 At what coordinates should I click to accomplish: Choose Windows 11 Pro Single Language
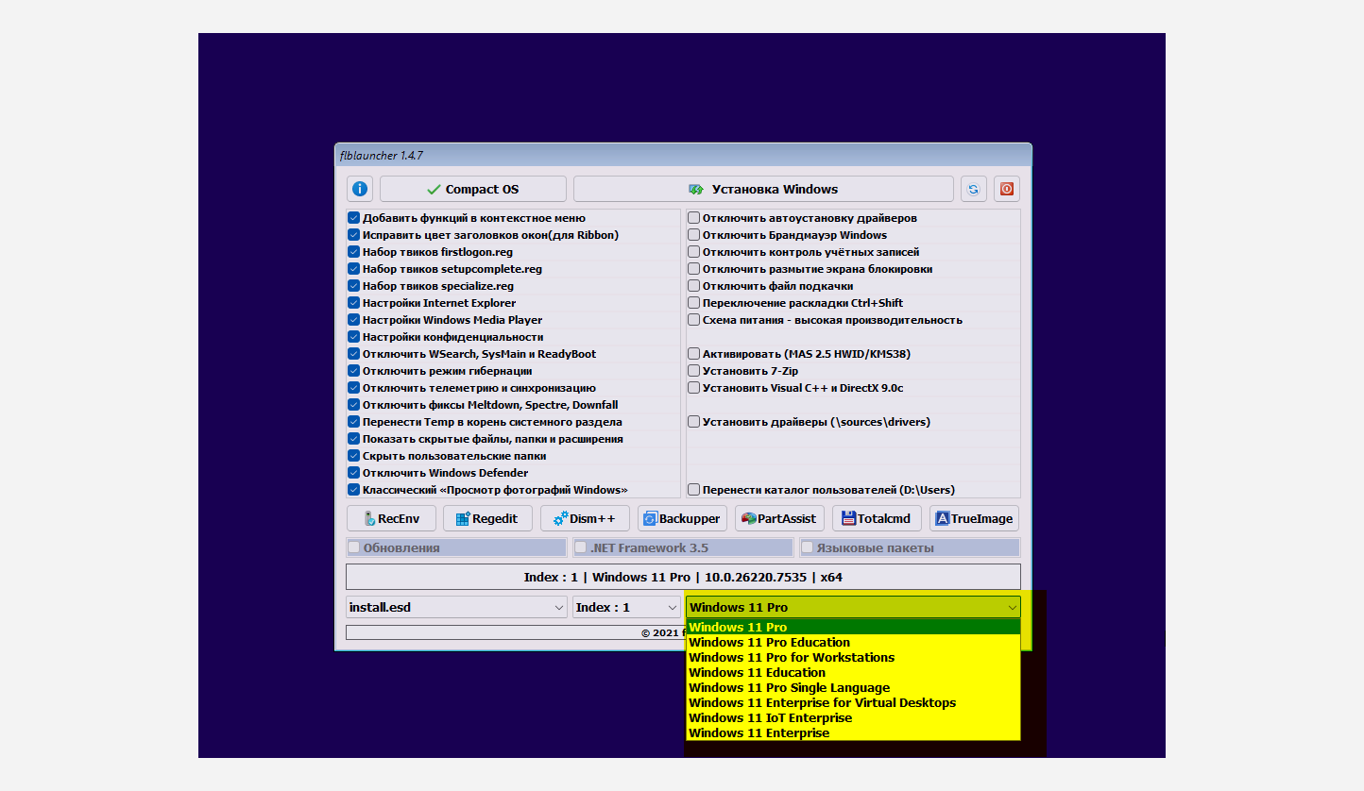tap(853, 688)
